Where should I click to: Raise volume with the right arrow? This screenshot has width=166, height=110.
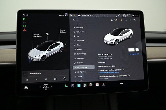click(x=127, y=84)
